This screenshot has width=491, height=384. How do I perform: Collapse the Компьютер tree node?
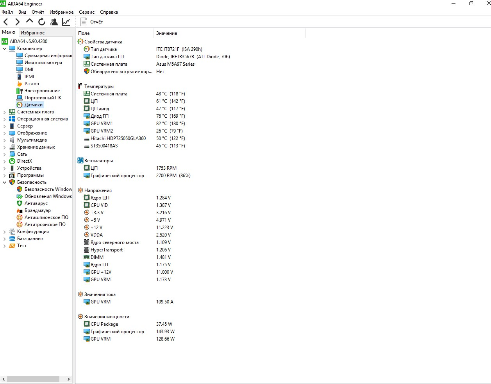4,48
